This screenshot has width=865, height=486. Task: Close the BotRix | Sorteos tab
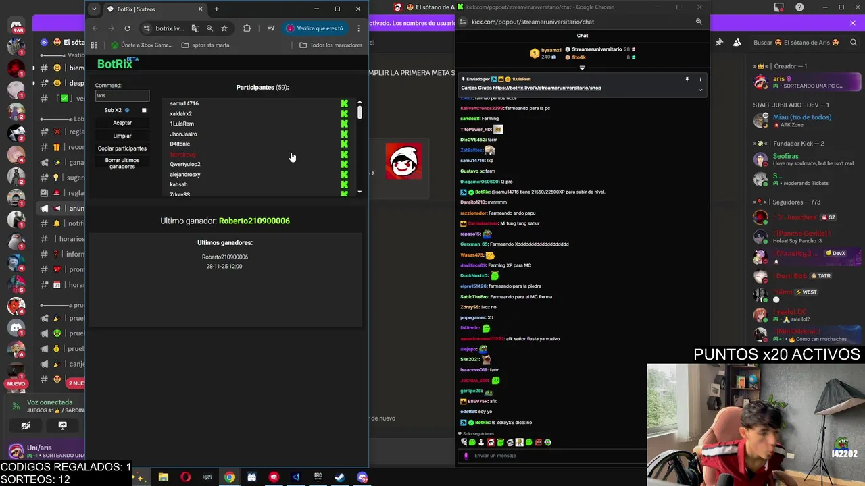pyautogui.click(x=200, y=9)
